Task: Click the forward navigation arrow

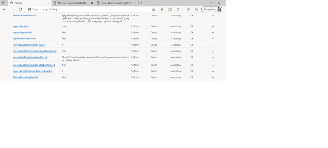Action: coord(12,10)
